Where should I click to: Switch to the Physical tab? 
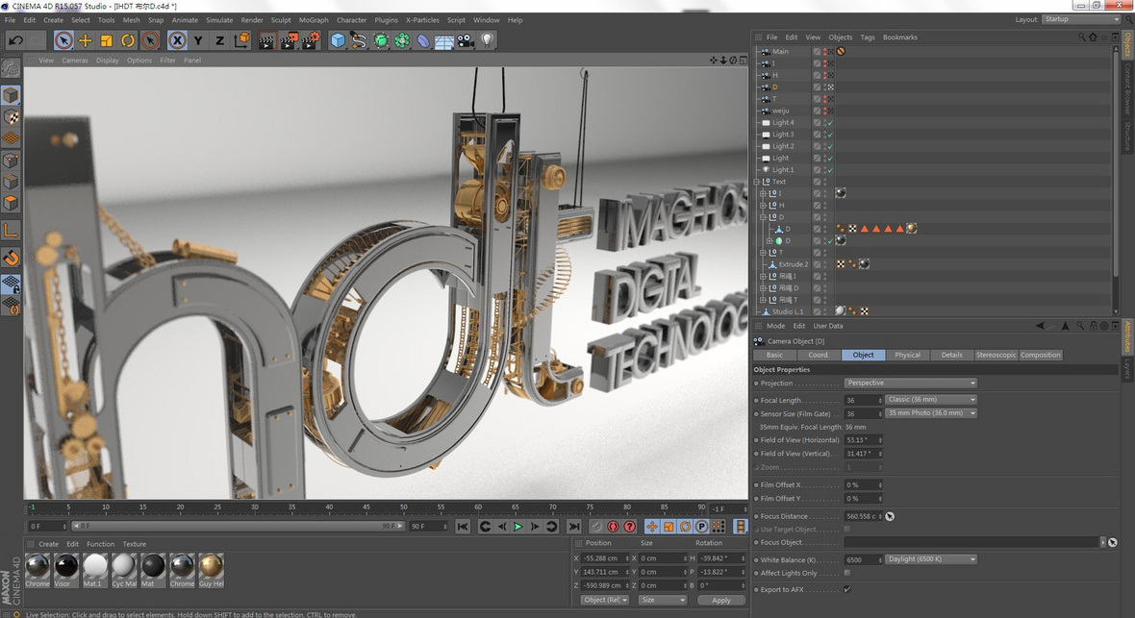(907, 355)
